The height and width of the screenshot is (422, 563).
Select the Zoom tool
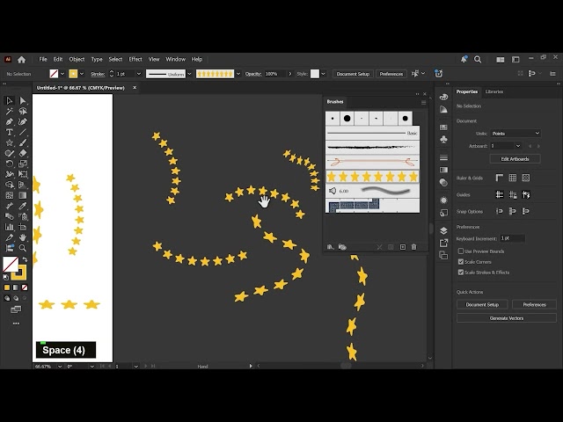pyautogui.click(x=23, y=248)
